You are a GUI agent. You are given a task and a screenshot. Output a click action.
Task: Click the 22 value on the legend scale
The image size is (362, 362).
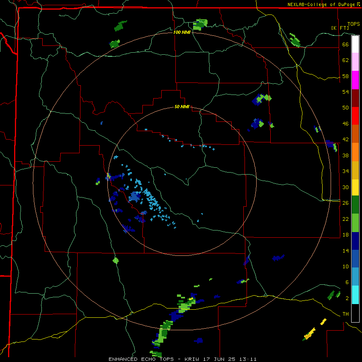pyautogui.click(x=346, y=219)
